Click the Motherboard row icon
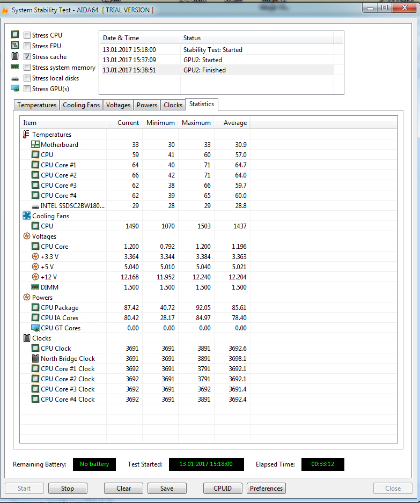420x503 pixels. 35,144
